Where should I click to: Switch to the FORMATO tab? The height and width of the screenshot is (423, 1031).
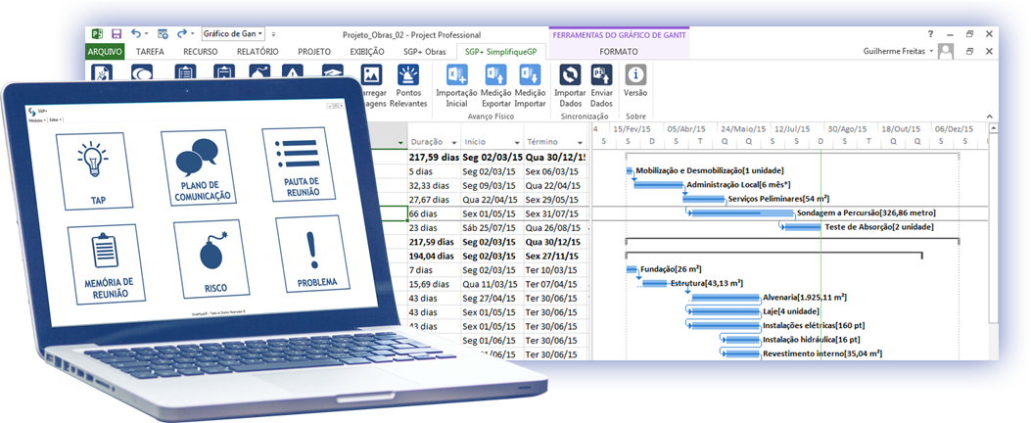(618, 51)
